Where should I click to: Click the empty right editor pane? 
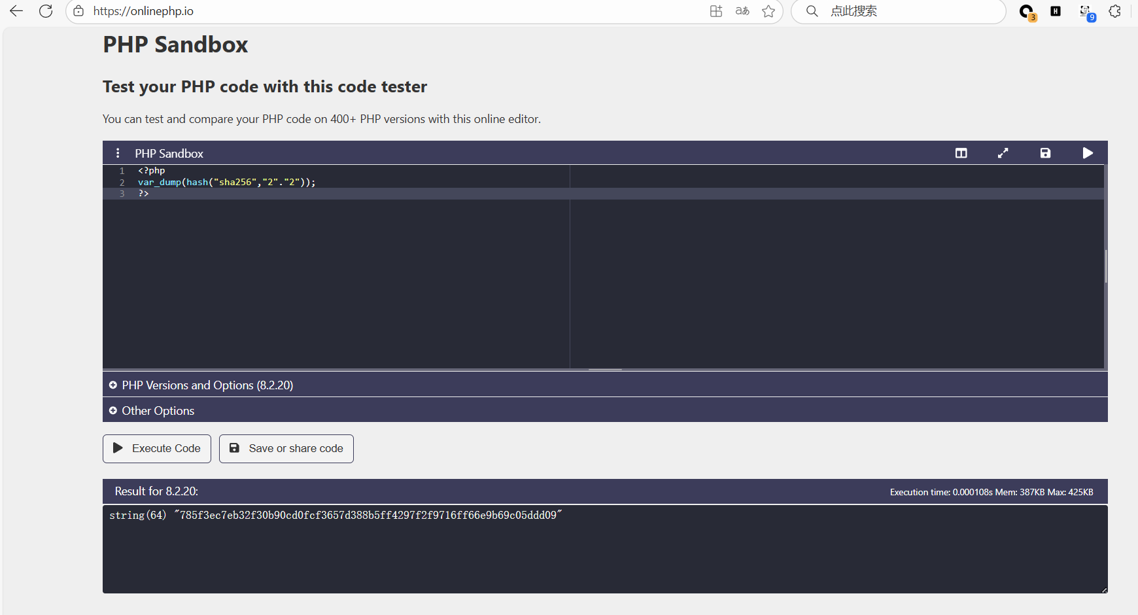(836, 266)
